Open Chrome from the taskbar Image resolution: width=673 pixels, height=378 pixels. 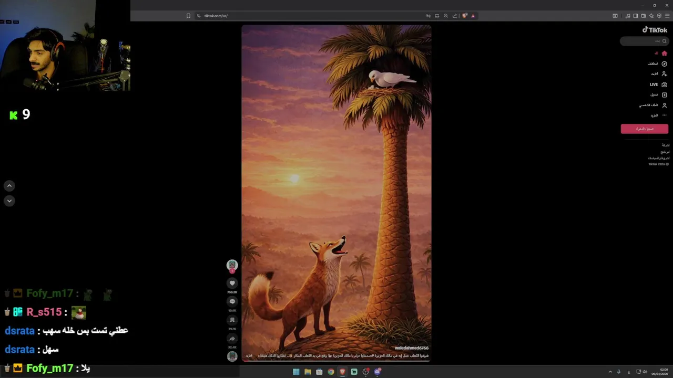[331, 372]
